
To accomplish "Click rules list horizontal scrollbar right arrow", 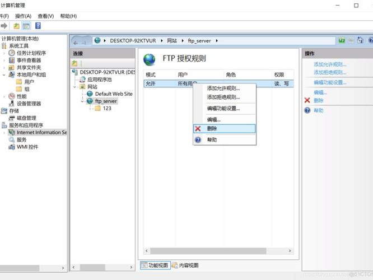I will 290,250.
